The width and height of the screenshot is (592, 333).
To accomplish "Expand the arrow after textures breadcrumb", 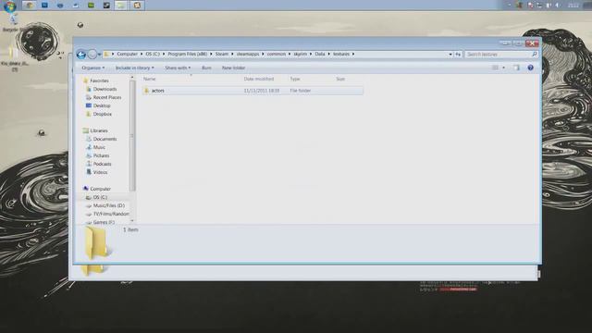I will tap(353, 55).
